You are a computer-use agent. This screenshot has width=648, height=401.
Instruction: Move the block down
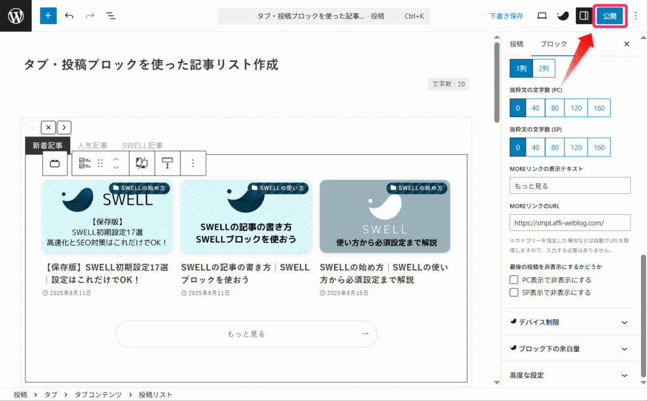click(x=116, y=167)
